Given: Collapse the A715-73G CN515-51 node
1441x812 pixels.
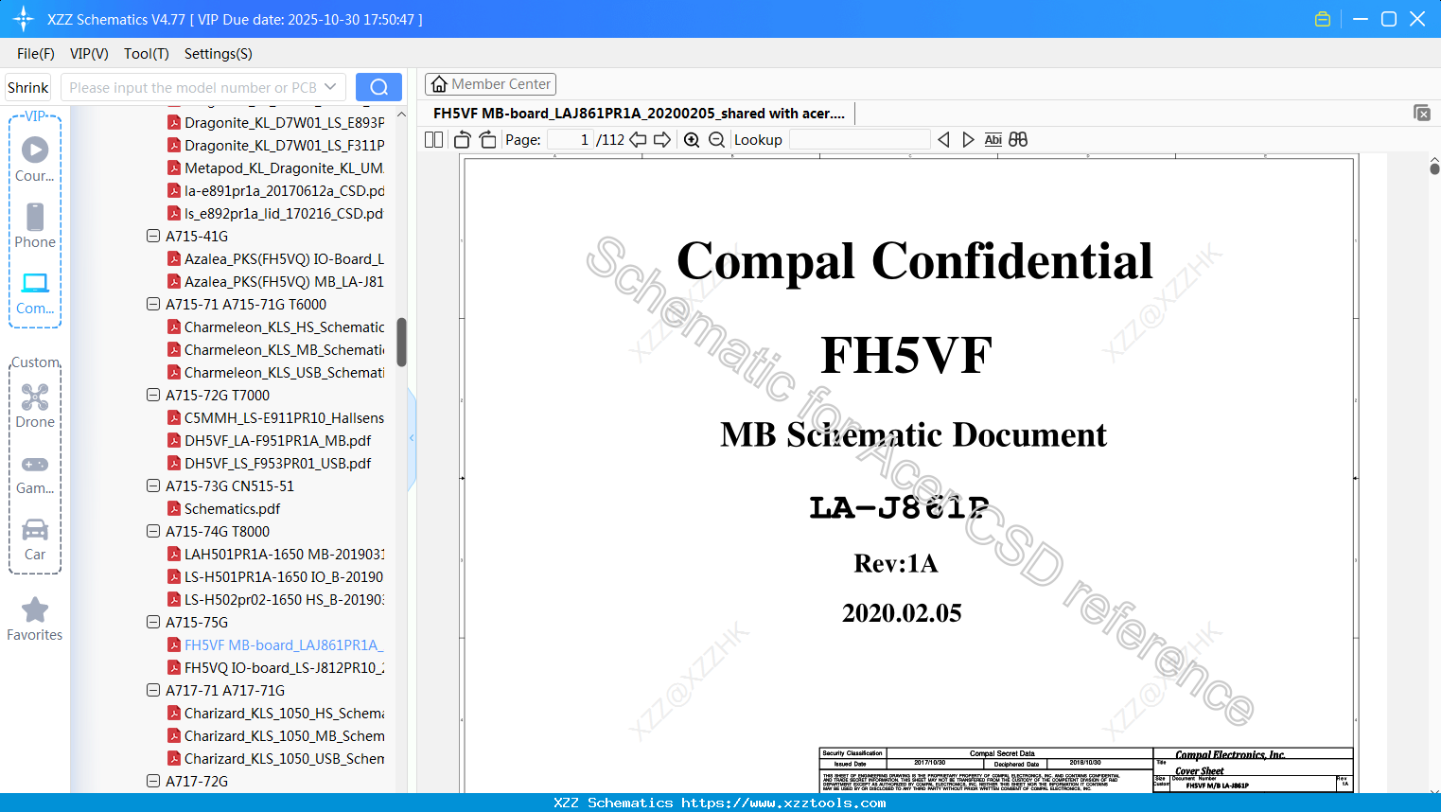Looking at the screenshot, I should 153,485.
